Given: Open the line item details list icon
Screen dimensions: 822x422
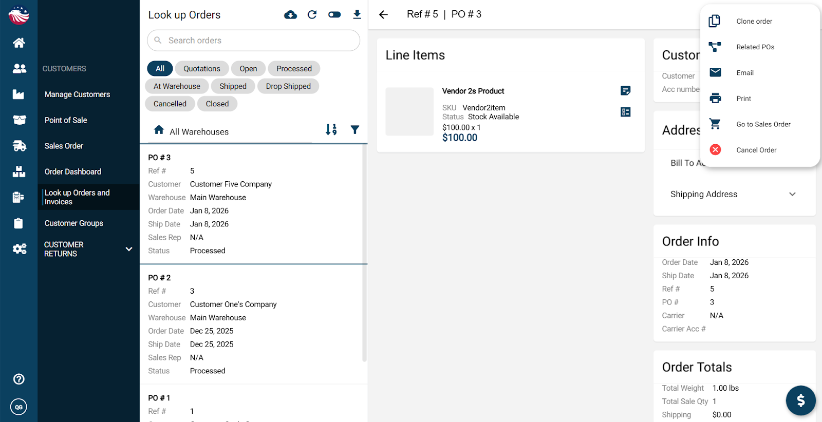Looking at the screenshot, I should click(x=625, y=112).
